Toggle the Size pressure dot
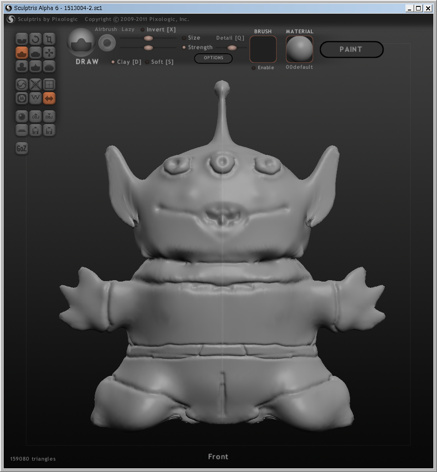437x472 pixels. [184, 38]
